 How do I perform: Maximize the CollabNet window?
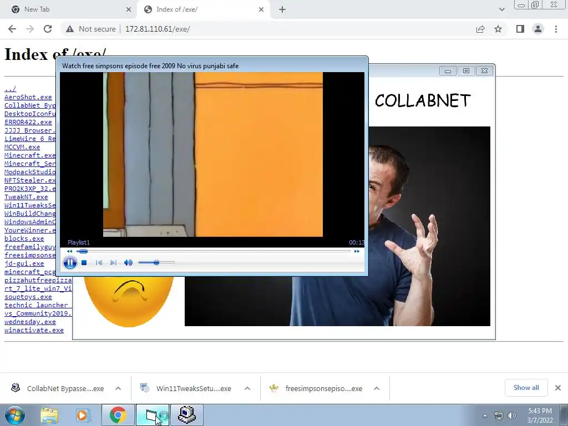point(466,70)
